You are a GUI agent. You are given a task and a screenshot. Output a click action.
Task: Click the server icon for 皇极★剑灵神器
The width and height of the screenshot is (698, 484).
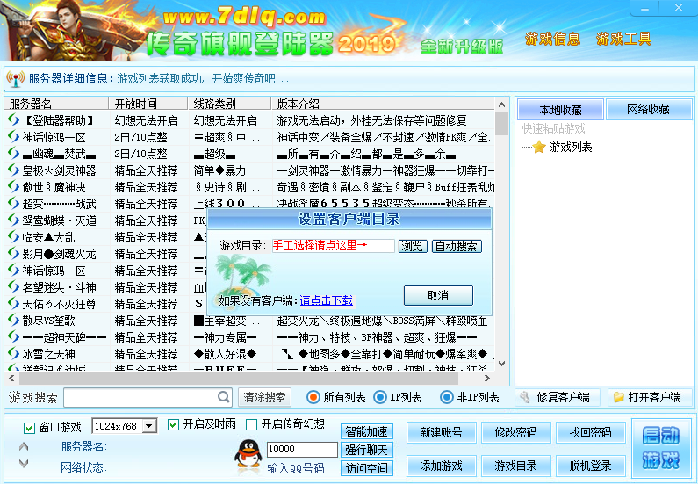point(13,170)
